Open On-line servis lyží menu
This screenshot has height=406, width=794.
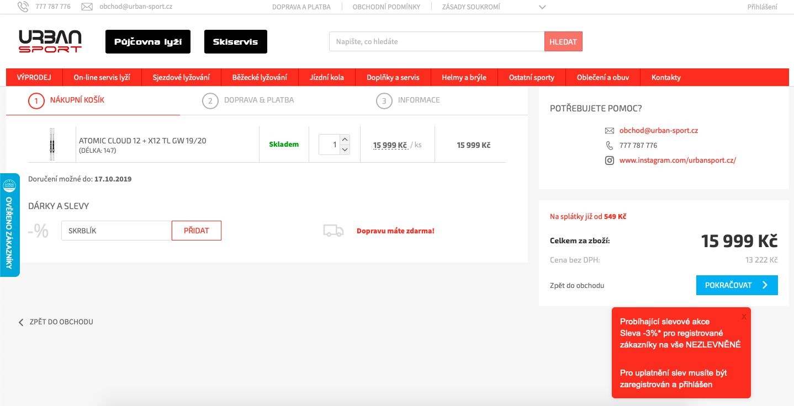[x=102, y=77]
